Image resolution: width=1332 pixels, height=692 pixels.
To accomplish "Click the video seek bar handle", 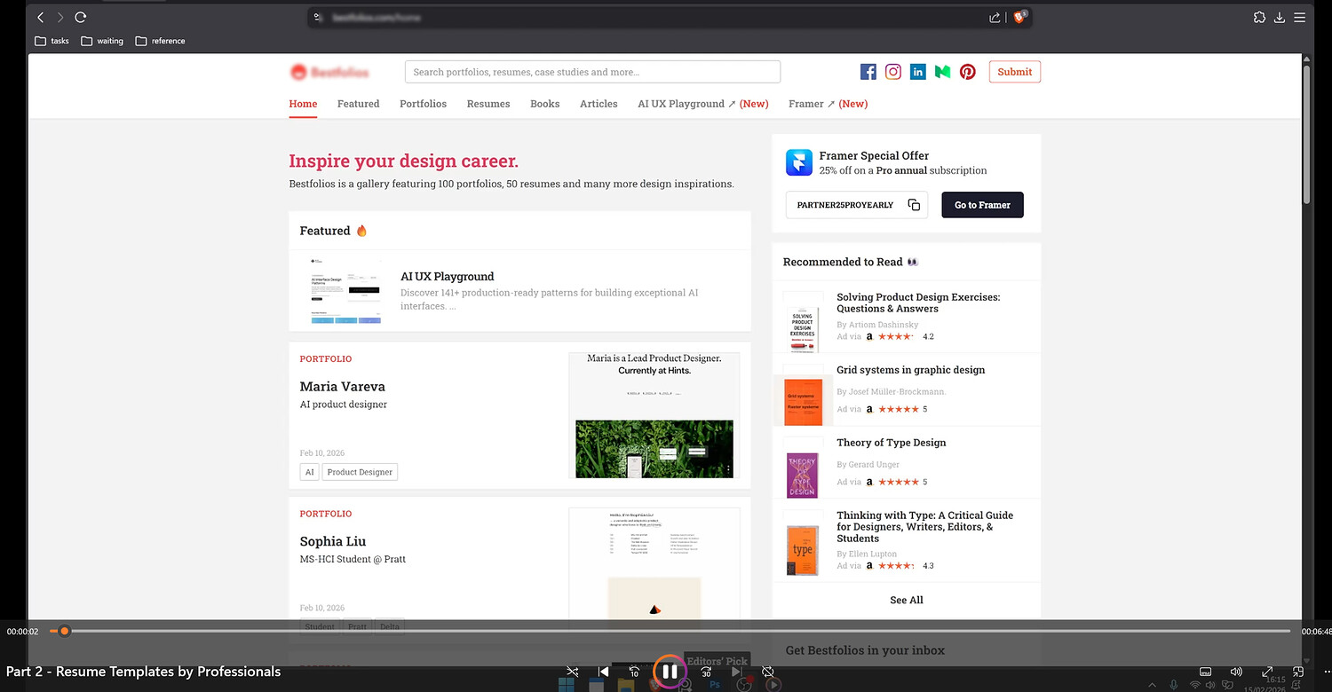I will (x=64, y=631).
